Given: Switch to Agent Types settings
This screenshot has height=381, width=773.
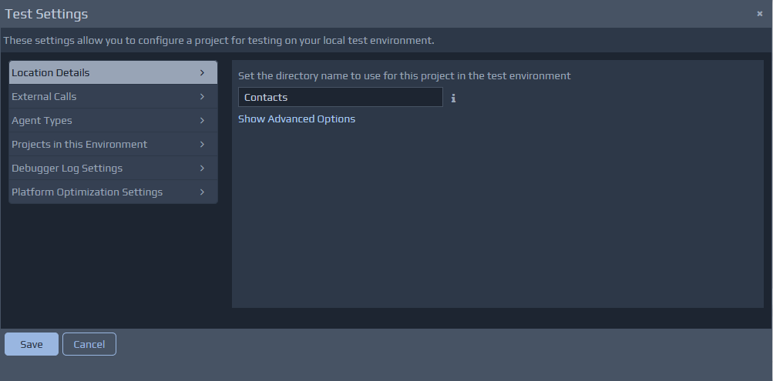Looking at the screenshot, I should 42,121.
